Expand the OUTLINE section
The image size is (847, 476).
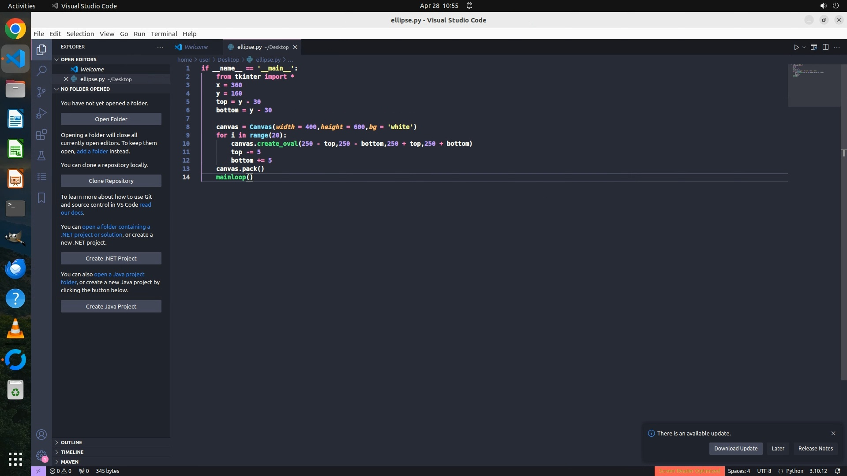pos(71,442)
